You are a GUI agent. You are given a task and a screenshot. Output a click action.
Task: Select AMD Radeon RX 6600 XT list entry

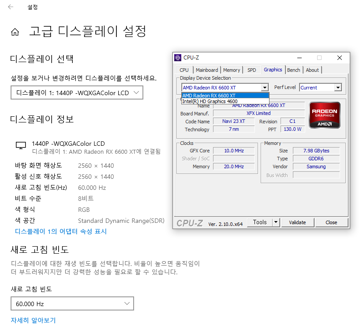click(225, 96)
